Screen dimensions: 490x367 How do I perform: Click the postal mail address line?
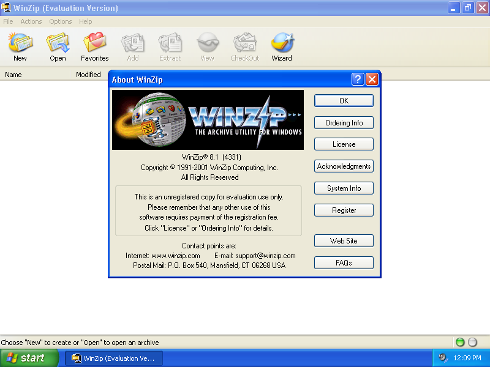point(209,265)
